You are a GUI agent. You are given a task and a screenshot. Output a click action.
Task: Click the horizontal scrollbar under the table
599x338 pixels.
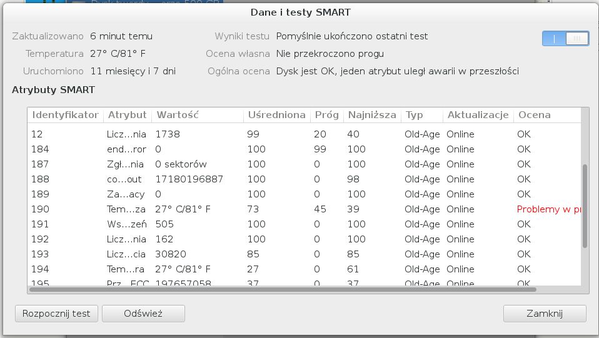pyautogui.click(x=283, y=289)
